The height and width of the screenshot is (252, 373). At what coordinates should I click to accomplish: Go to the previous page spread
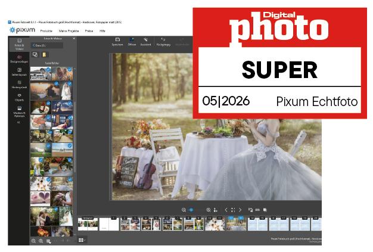(x=226, y=210)
